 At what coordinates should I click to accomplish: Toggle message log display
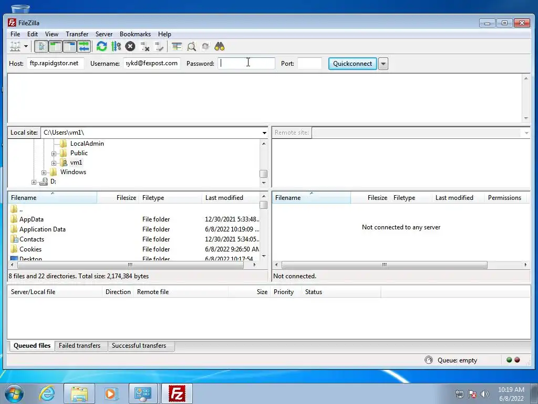point(41,46)
